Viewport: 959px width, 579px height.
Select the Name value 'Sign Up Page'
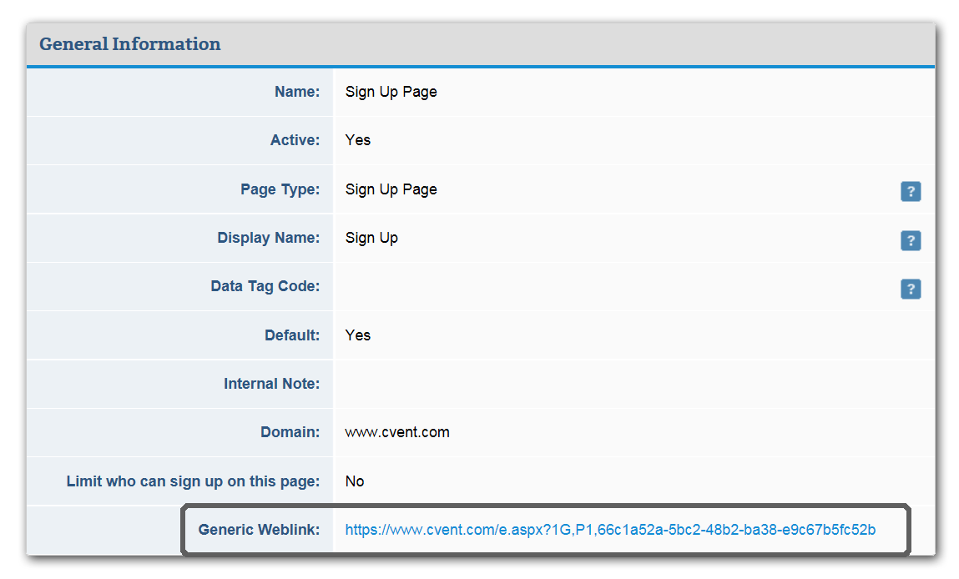[x=391, y=92]
